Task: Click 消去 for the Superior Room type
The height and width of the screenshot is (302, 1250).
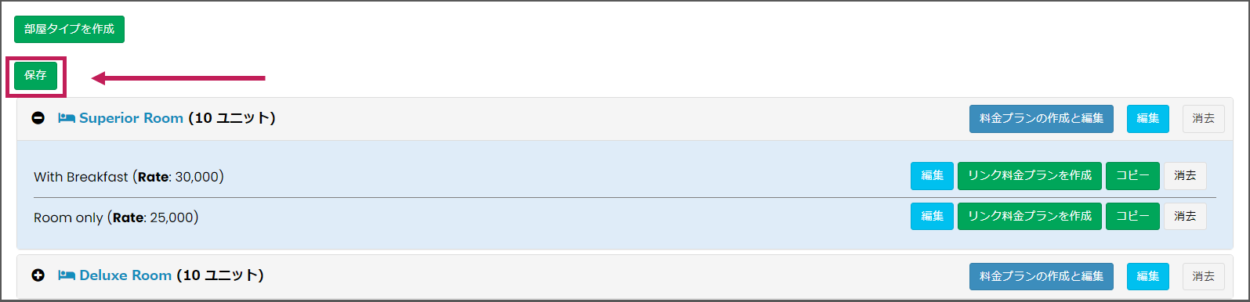Action: coord(1203,119)
